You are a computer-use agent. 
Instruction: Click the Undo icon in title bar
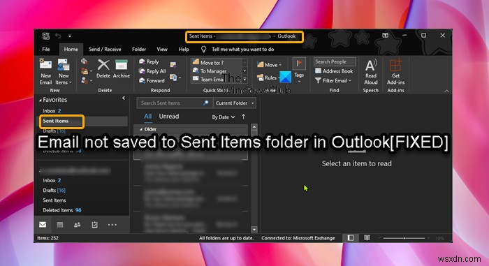coord(58,36)
